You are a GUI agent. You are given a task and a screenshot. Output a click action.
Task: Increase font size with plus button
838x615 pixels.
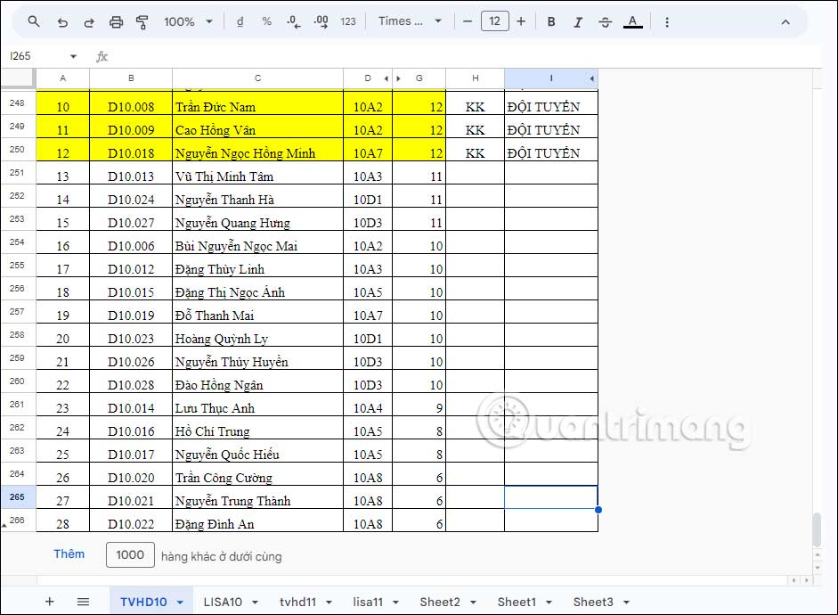[x=521, y=22]
